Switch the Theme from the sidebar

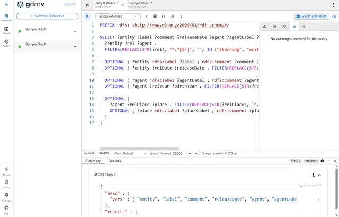pos(6,171)
